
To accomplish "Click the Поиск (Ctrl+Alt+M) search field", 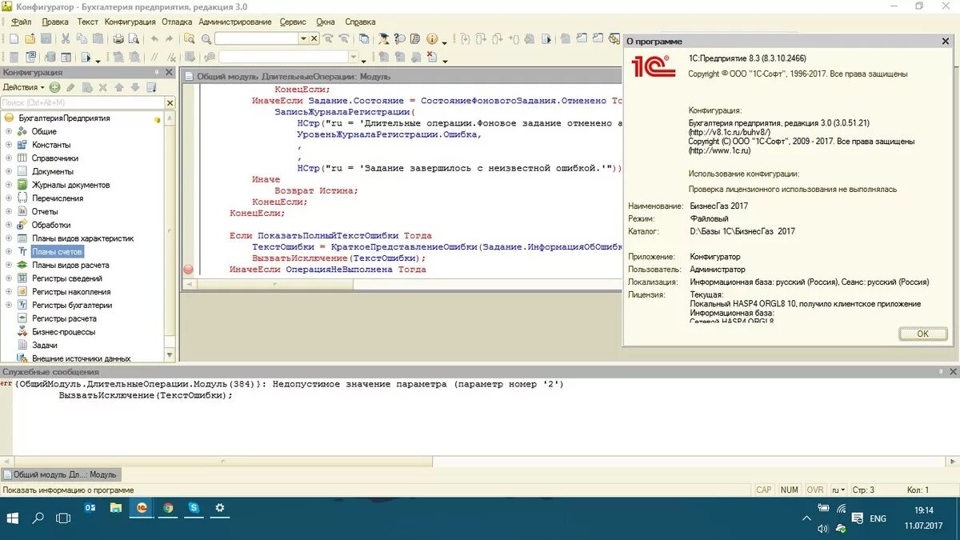I will pyautogui.click(x=82, y=102).
